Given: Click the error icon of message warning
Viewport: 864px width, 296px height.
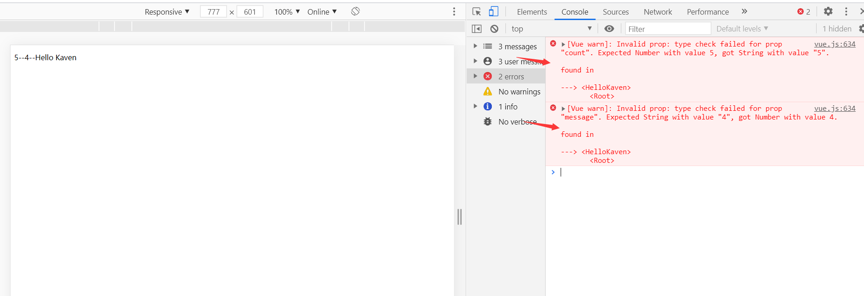Looking at the screenshot, I should click(553, 108).
